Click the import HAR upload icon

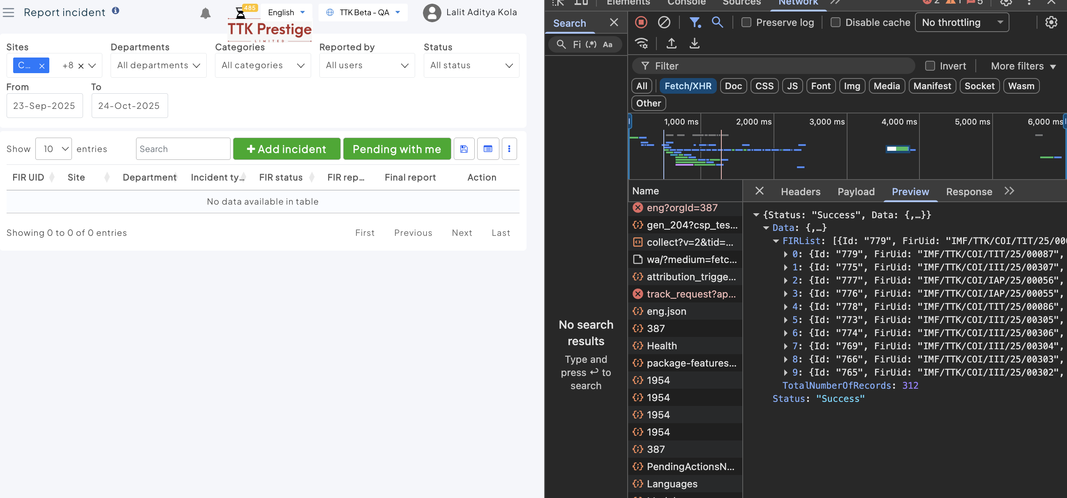(x=672, y=44)
